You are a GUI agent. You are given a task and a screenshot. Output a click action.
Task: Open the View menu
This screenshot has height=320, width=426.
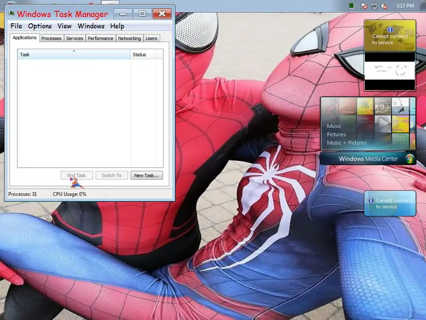pyautogui.click(x=64, y=26)
